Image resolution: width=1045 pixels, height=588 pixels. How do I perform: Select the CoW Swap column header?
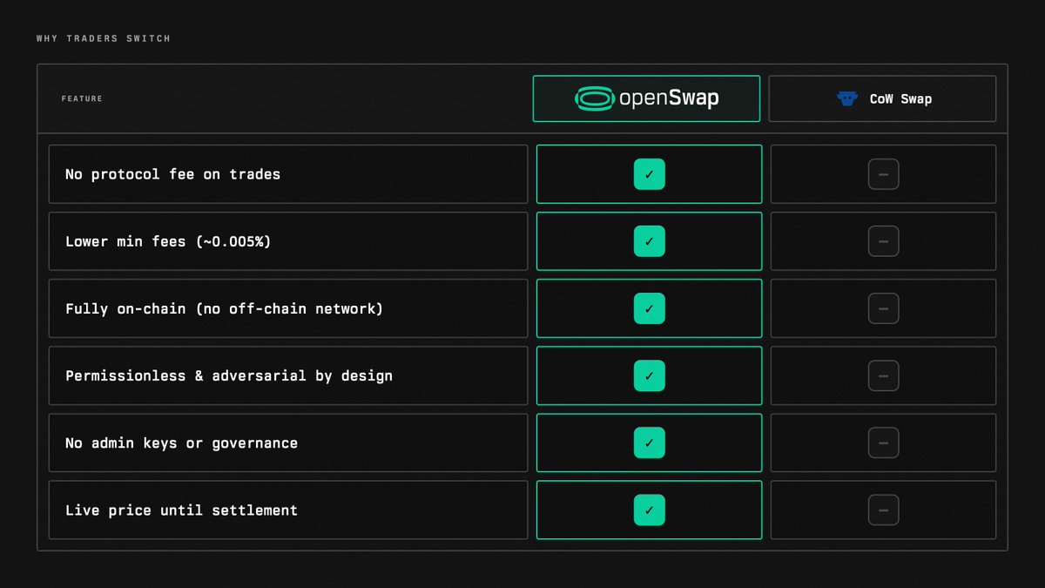click(882, 98)
